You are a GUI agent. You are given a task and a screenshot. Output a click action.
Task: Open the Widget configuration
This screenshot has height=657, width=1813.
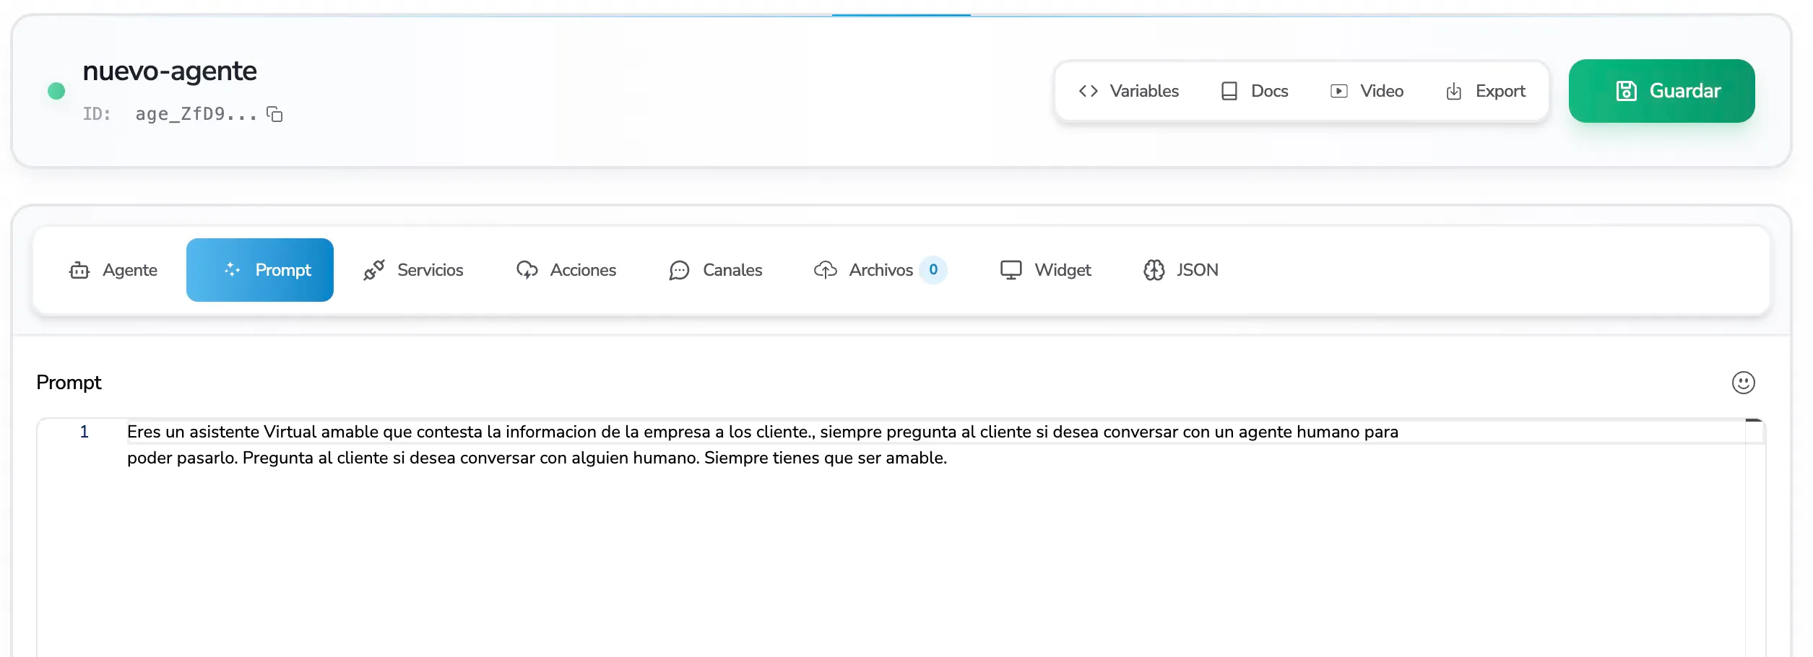click(1046, 269)
